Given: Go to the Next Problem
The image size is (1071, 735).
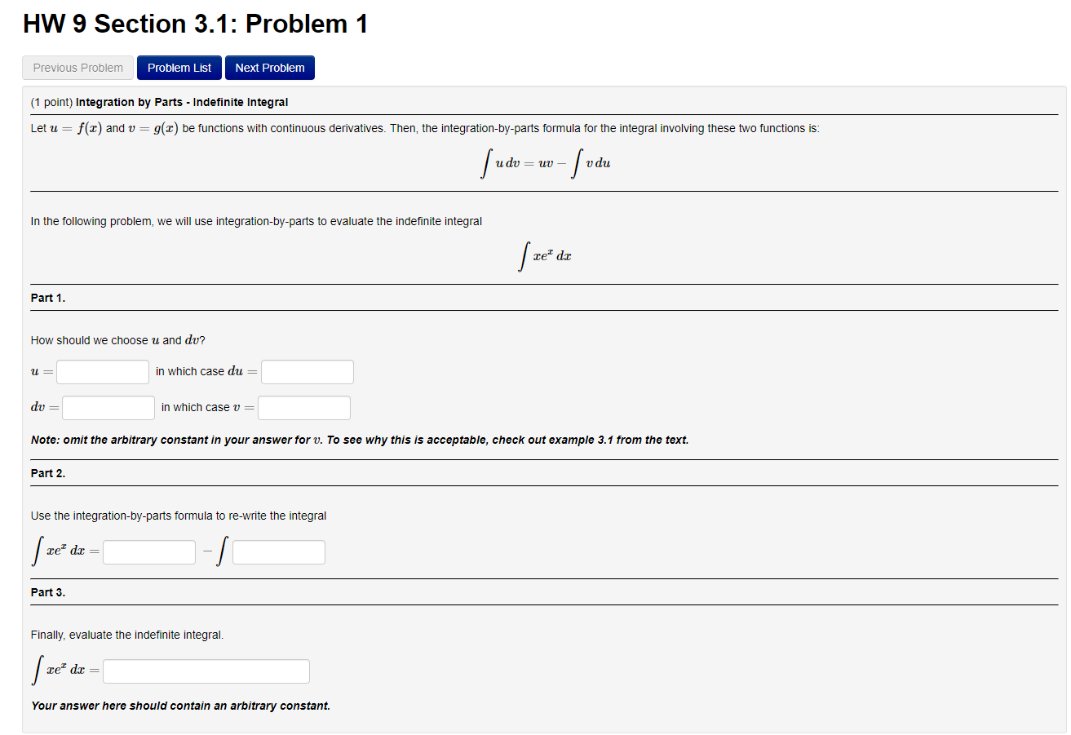Looking at the screenshot, I should point(270,68).
